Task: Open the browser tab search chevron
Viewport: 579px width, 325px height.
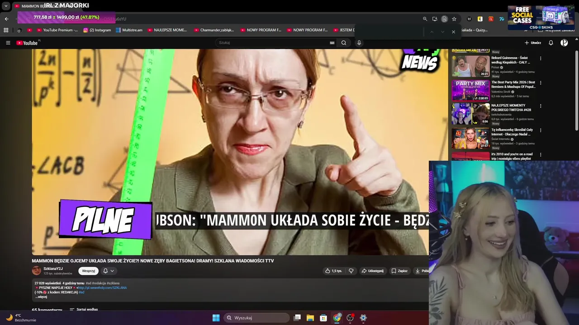Action: [6, 6]
